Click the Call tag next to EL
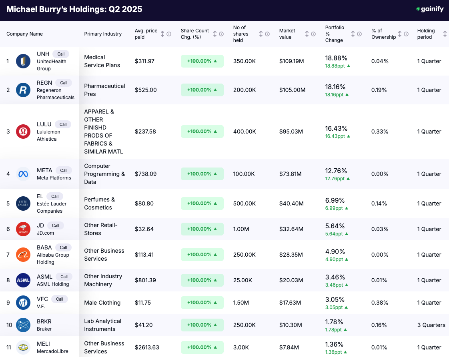Screen dimensions: 449x357 point(55,197)
